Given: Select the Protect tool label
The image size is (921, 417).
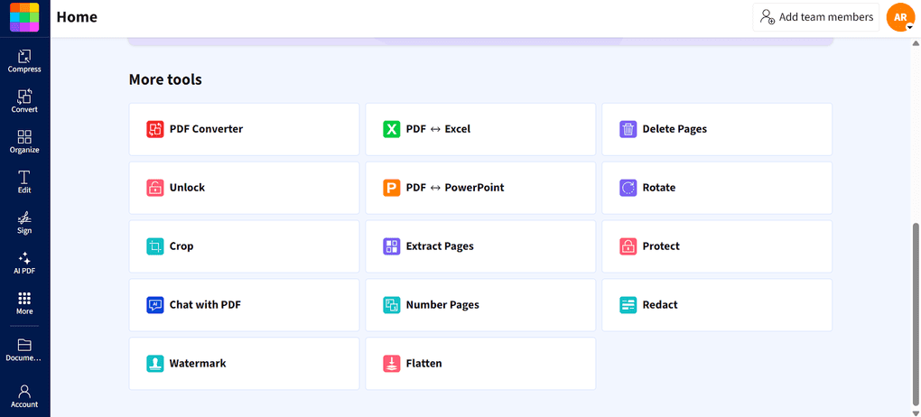Looking at the screenshot, I should [x=661, y=246].
